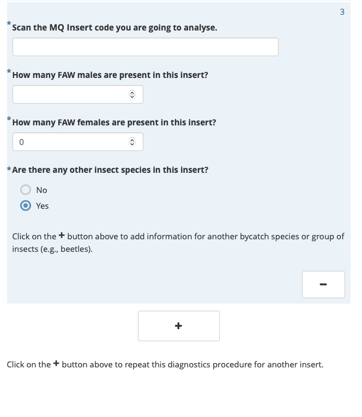Click the "How many FAW females" question label
The image size is (362, 417).
[114, 122]
